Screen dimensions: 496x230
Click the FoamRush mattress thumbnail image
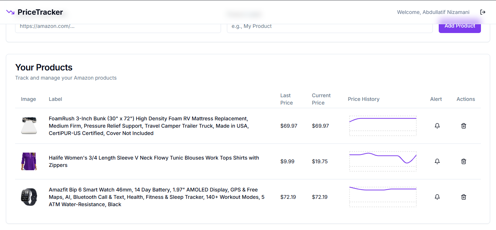point(29,126)
